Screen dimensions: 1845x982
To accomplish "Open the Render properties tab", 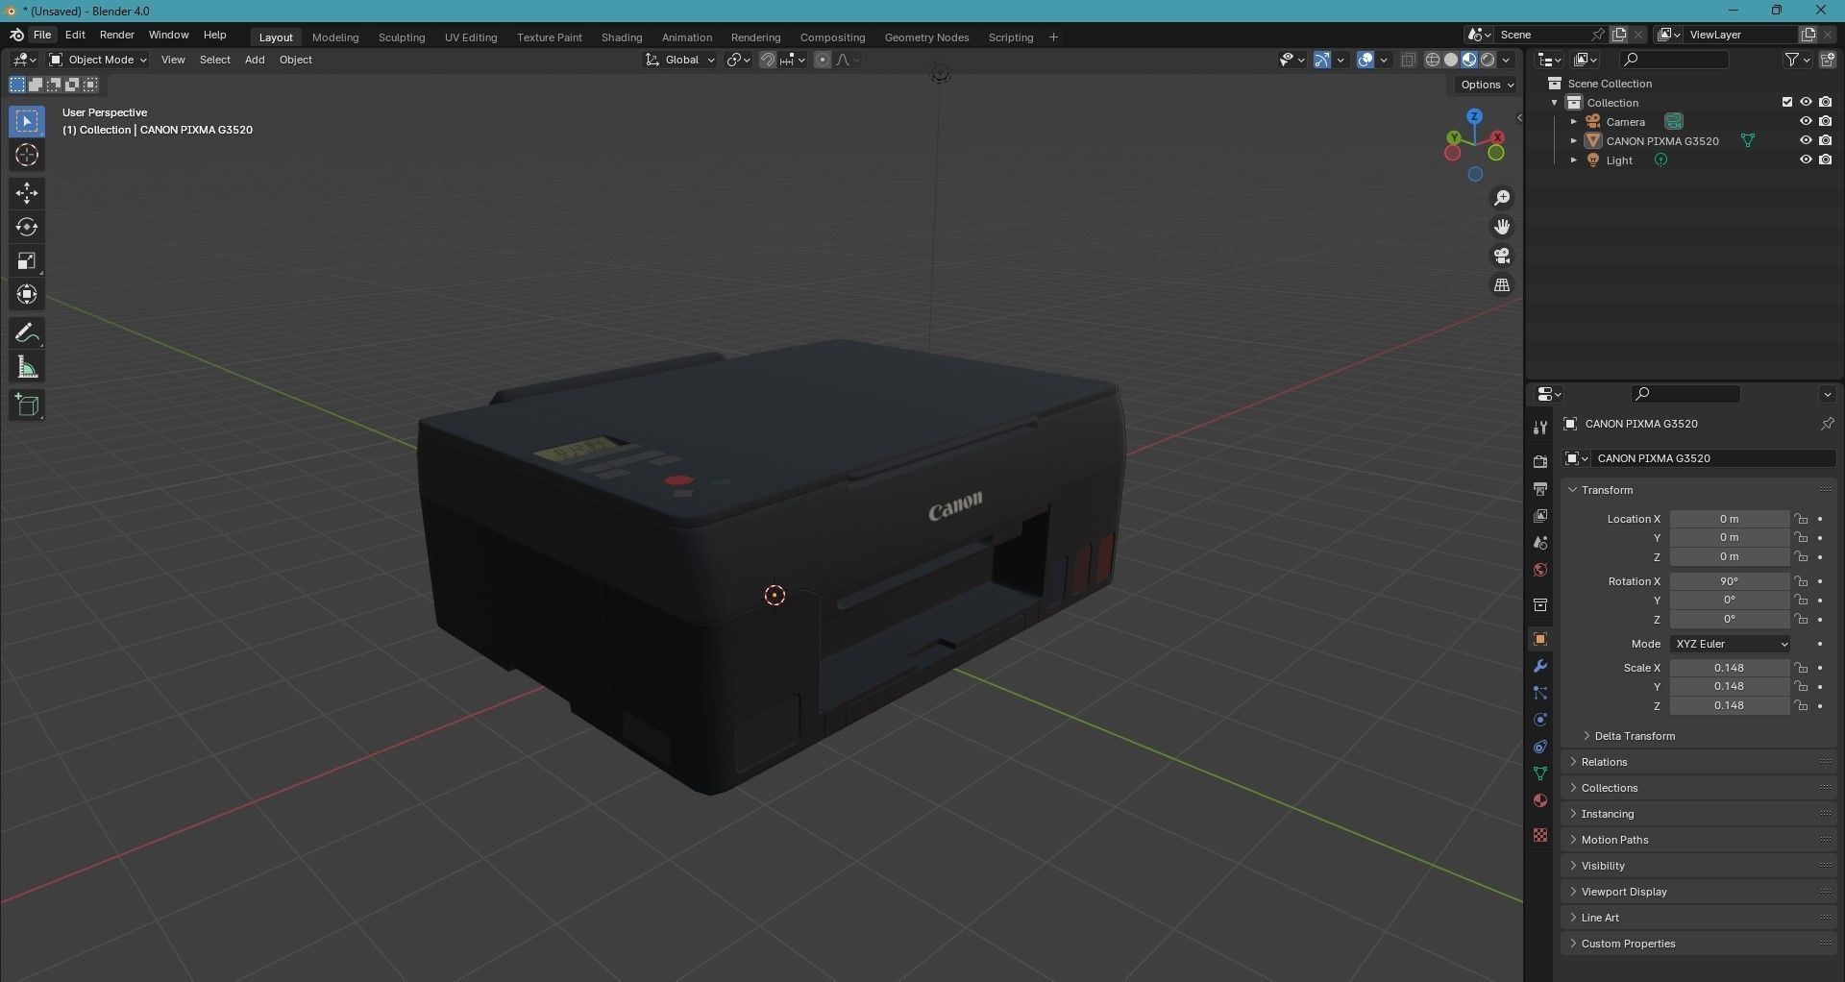I will click(1540, 462).
